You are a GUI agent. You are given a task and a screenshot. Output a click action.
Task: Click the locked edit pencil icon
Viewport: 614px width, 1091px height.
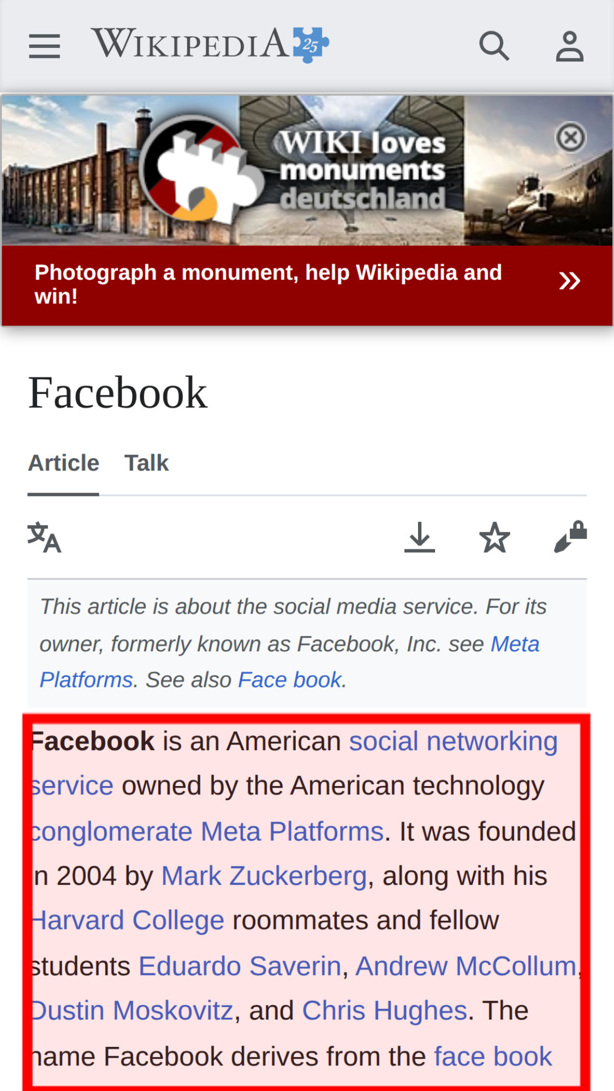coord(570,537)
